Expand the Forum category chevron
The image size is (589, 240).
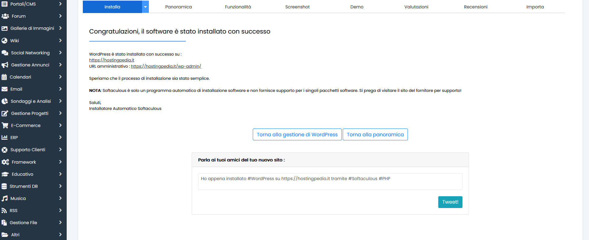tap(60, 16)
